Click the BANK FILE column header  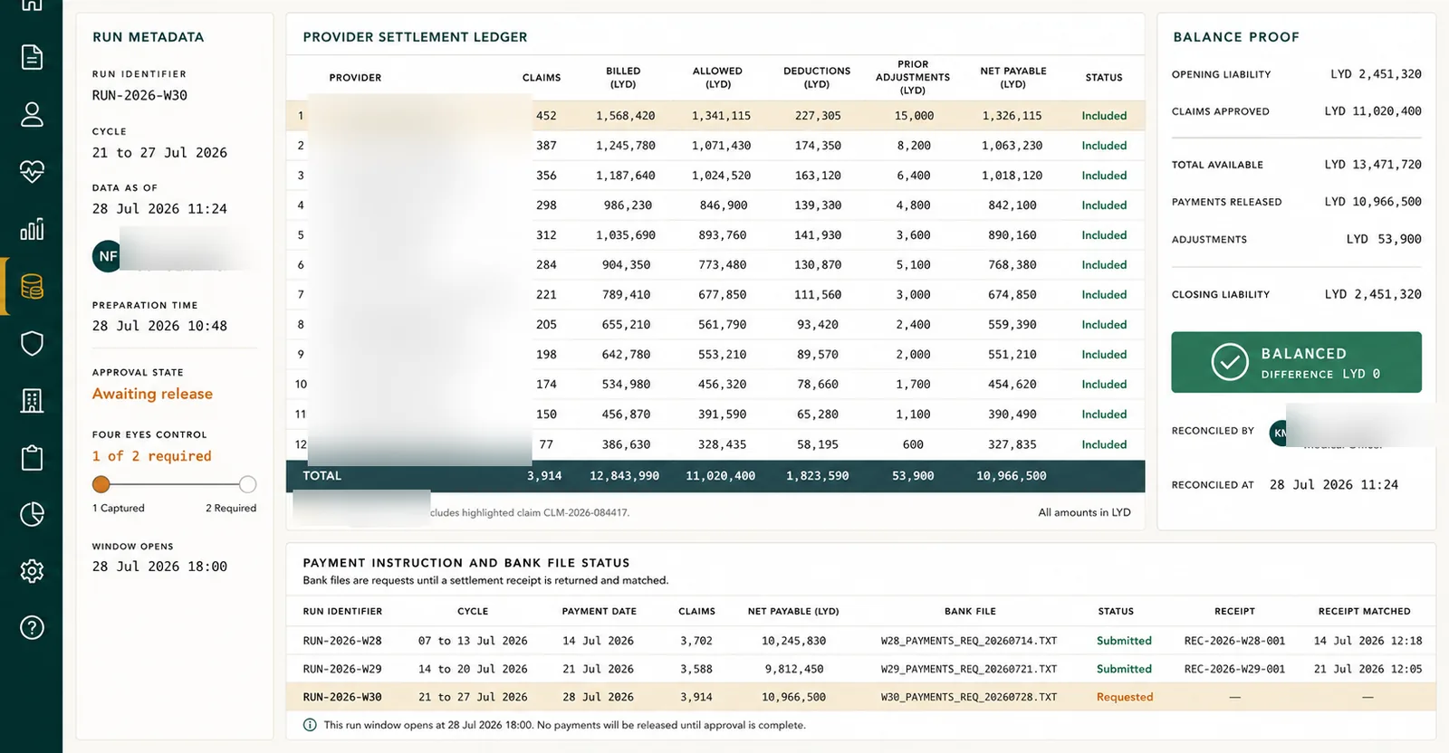970,612
